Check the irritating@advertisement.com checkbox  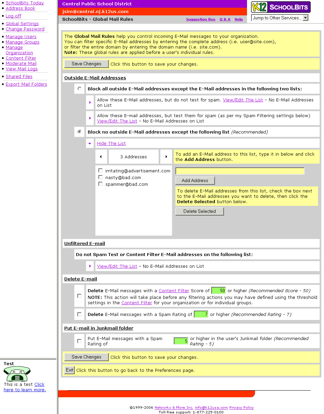(x=100, y=171)
